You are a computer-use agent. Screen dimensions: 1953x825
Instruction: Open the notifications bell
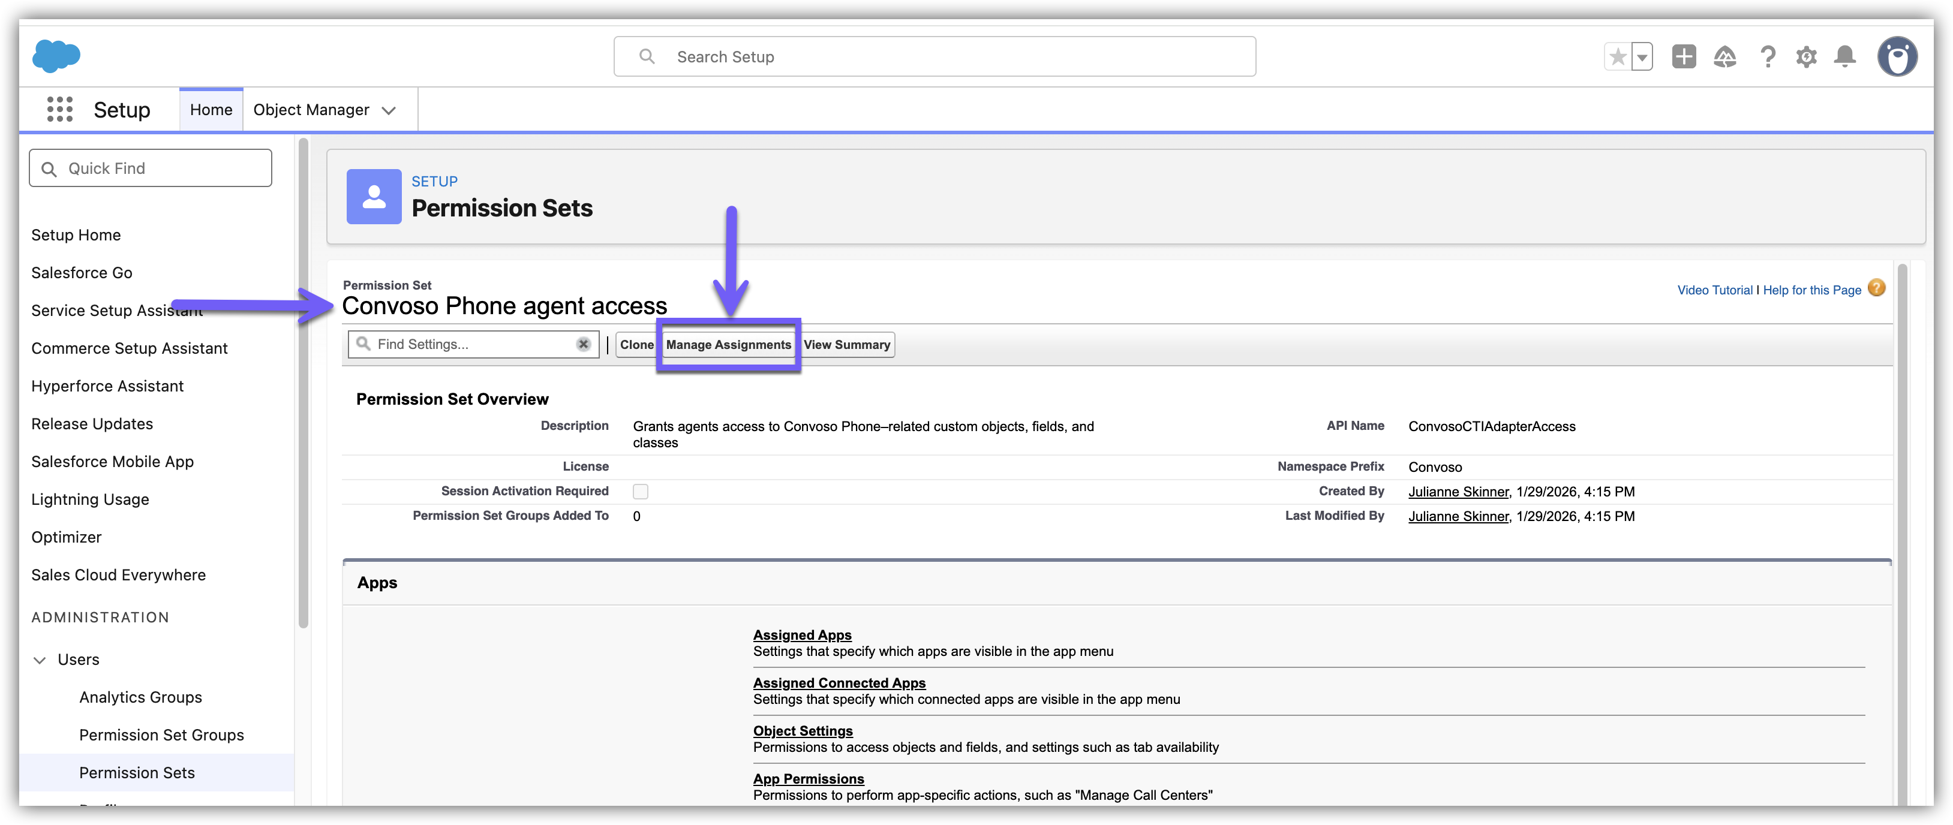tap(1844, 57)
